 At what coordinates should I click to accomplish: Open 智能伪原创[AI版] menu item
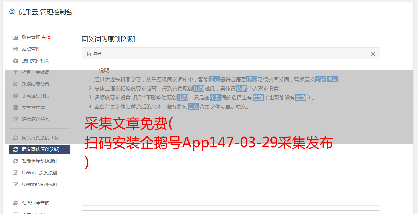click(40, 161)
